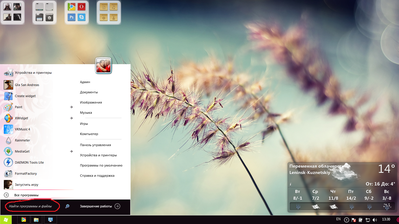This screenshot has height=224, width=399.
Task: Open Админ user folder
Action: 85,82
